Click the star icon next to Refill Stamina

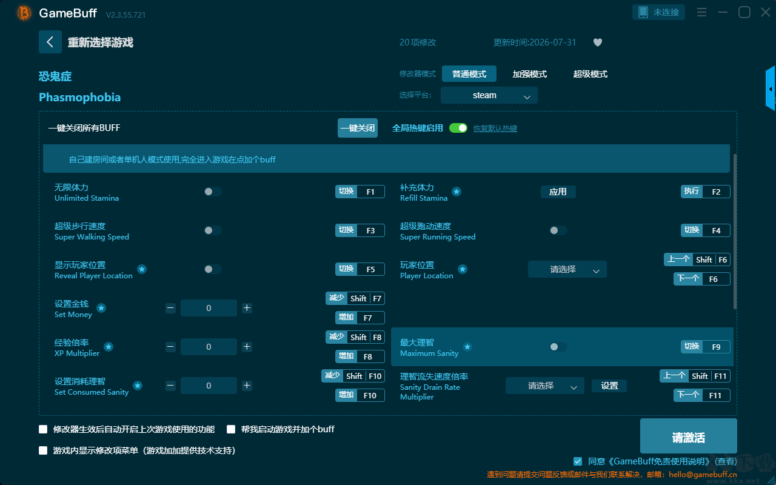(x=457, y=192)
